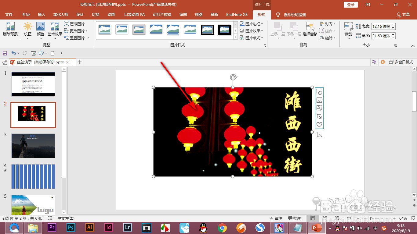Switch to the Design (设计) tab
This screenshot has height=234, width=417.
click(x=80, y=15)
